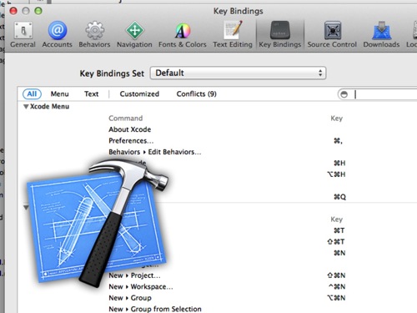This screenshot has width=417, height=313.
Task: Click the search filter icon in the search field
Action: click(x=344, y=94)
